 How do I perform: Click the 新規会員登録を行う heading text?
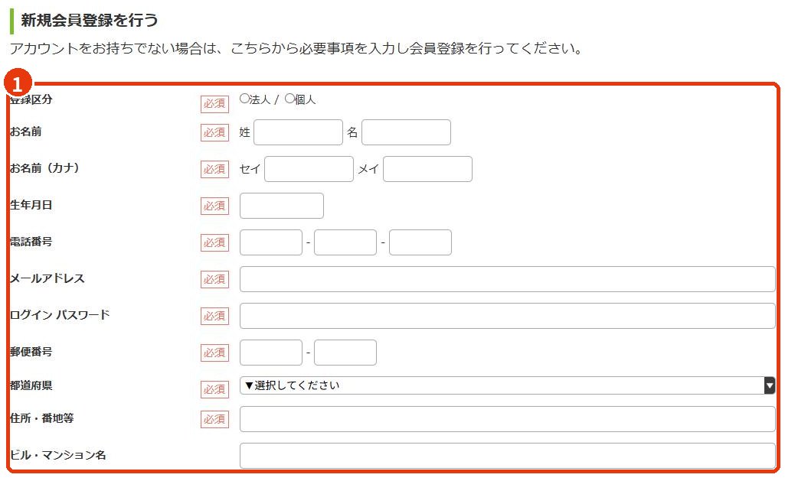coord(89,21)
